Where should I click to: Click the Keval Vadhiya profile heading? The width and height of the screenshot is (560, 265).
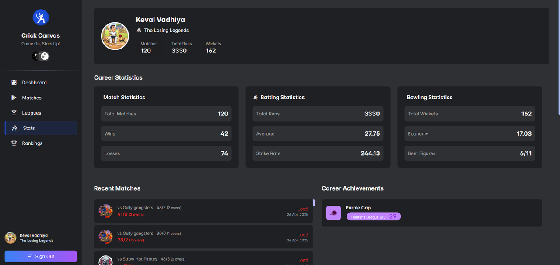pos(161,20)
